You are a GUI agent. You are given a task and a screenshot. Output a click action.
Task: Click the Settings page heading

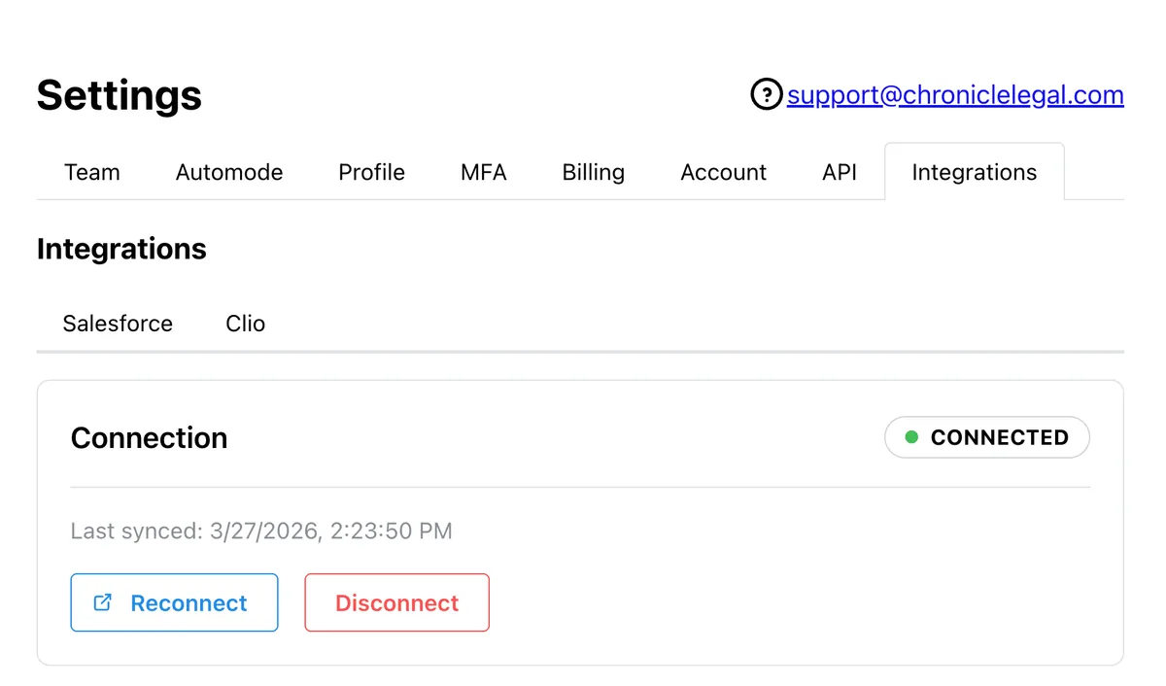click(x=119, y=95)
